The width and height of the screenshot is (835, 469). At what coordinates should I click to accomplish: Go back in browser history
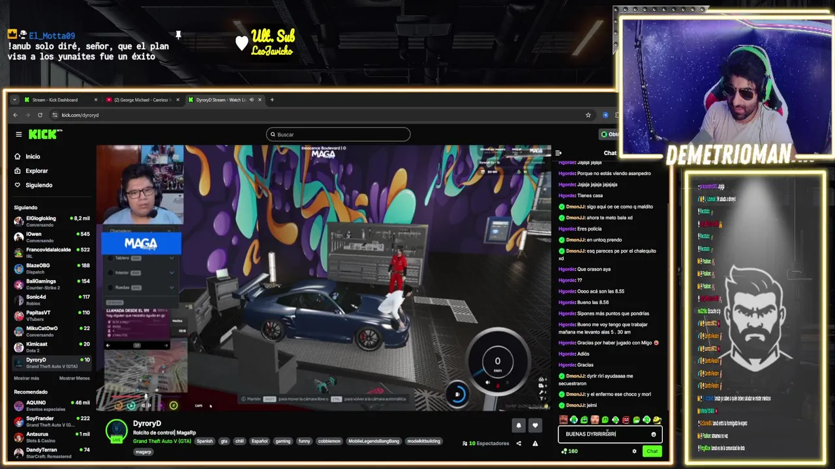(15, 115)
